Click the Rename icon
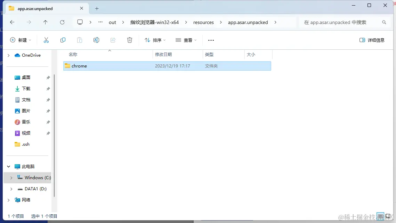The height and width of the screenshot is (223, 396). tap(96, 40)
